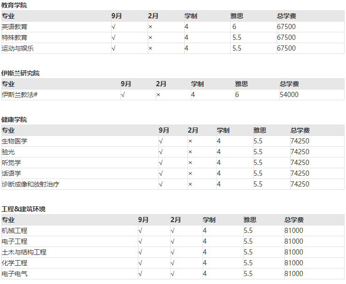Click the September checkmark for 特殊教育
This screenshot has width=346, height=284.
(x=113, y=37)
